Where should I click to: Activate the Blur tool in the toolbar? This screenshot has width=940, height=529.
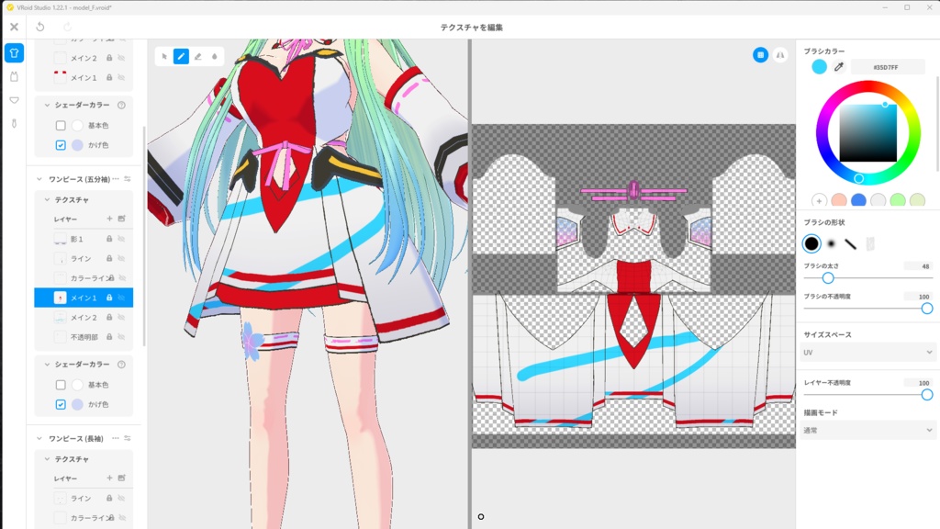pyautogui.click(x=215, y=56)
